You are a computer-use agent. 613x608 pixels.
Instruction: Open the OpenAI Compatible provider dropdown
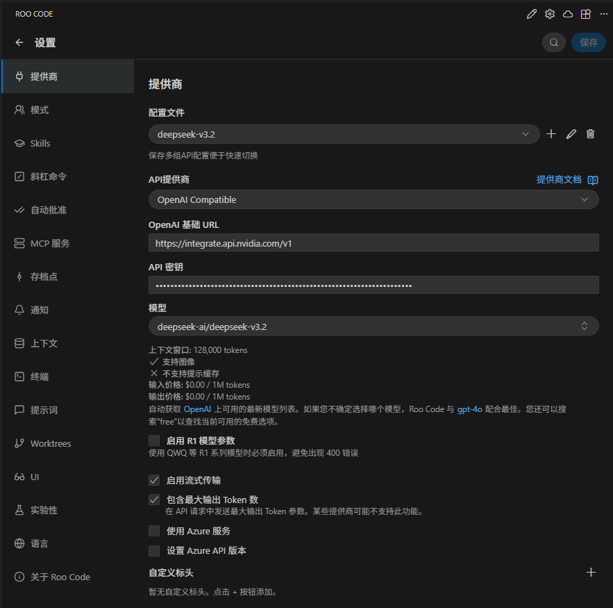coord(373,199)
